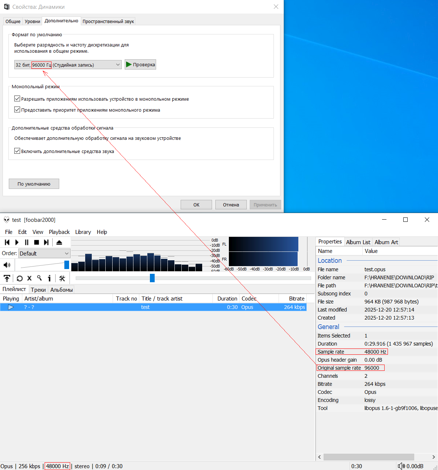Screen dimensions: 438x470
Task: Click the eject/open file icon
Action: (x=59, y=242)
